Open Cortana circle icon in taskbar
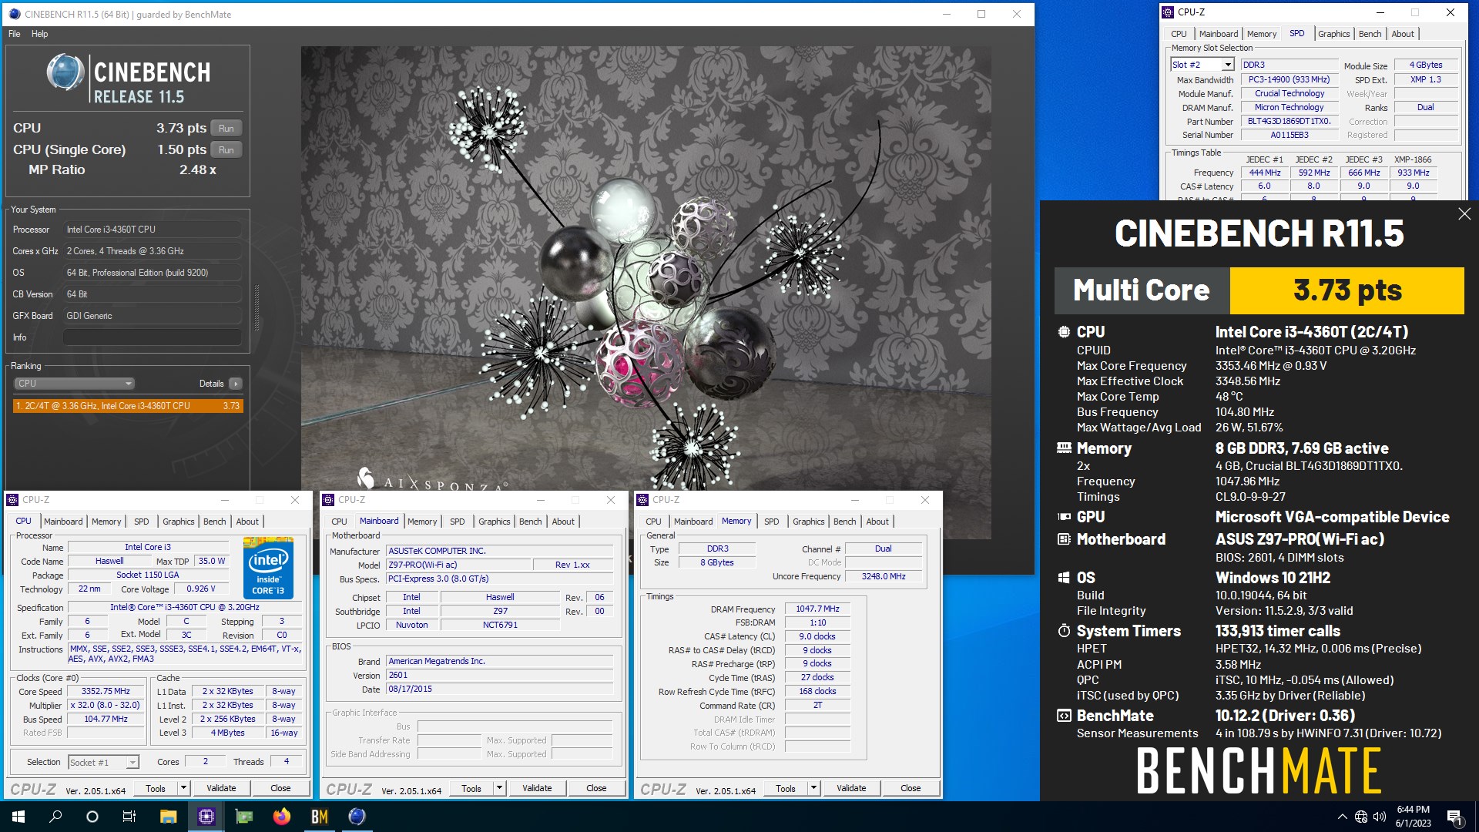1479x832 pixels. 92,817
